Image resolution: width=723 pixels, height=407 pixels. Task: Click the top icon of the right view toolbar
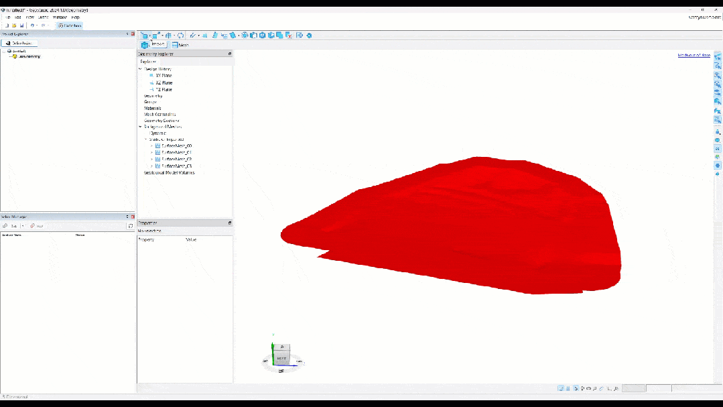718,58
